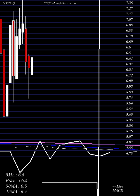140x196 pixels.
Task: Select the 5.93 price axis label
Action: [129, 87]
